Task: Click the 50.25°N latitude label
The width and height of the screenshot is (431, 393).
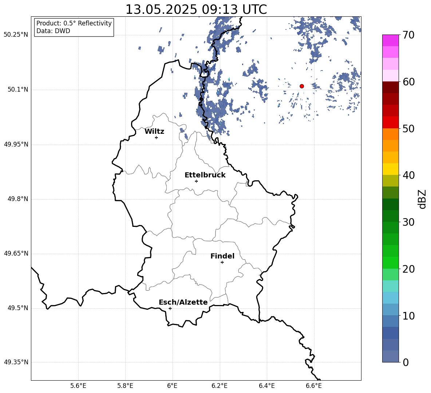Action: tap(16, 35)
